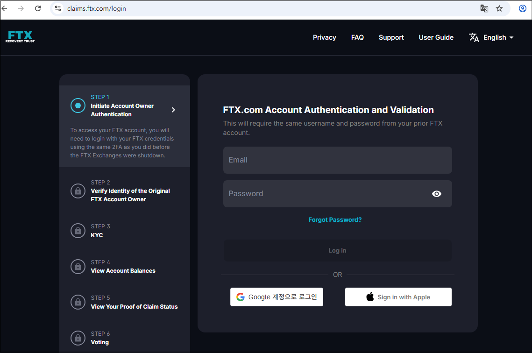Screen dimensions: 532x353
Task: Toggle password visibility eye icon
Action: [x=437, y=194]
